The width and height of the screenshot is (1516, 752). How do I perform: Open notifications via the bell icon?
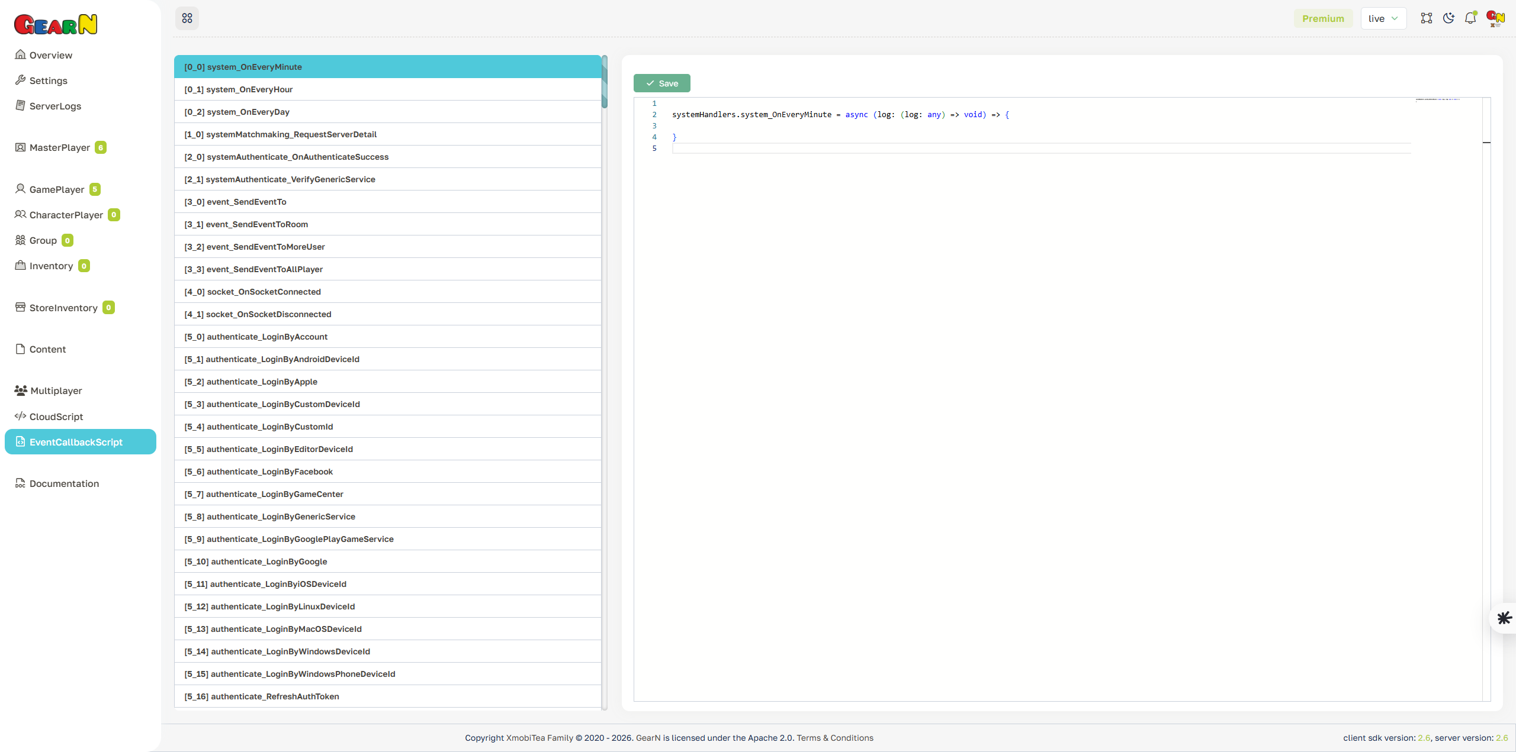point(1470,18)
